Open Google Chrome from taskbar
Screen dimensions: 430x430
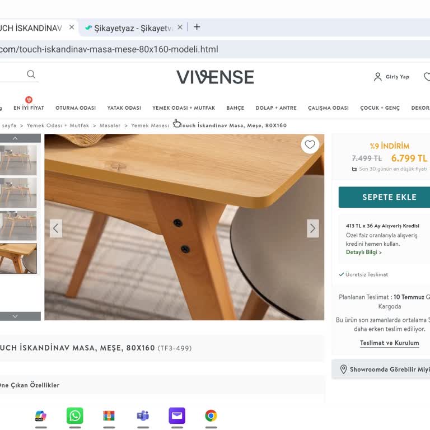[x=211, y=416]
